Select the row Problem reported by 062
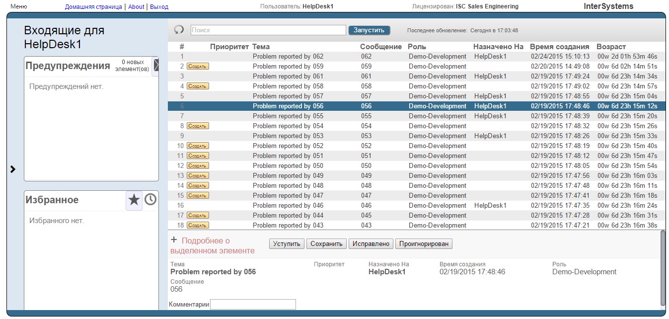669x319 pixels. pyautogui.click(x=288, y=57)
